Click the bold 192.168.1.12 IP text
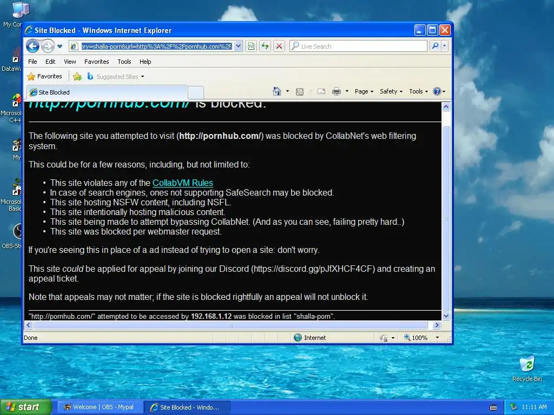This screenshot has width=554, height=415. pyautogui.click(x=212, y=316)
